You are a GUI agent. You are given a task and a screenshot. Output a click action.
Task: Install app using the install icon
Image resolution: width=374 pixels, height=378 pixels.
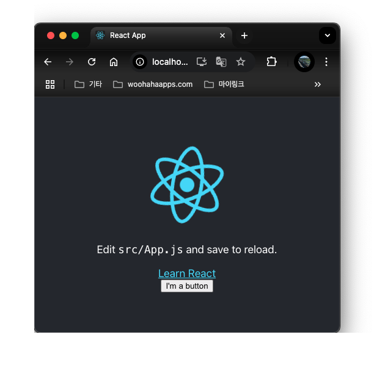pyautogui.click(x=202, y=62)
